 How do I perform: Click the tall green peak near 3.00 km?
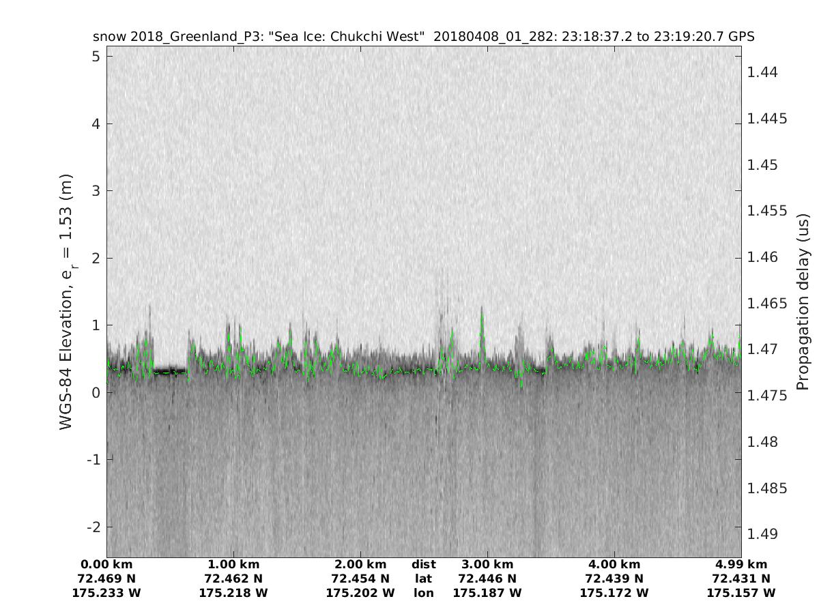[x=482, y=321]
